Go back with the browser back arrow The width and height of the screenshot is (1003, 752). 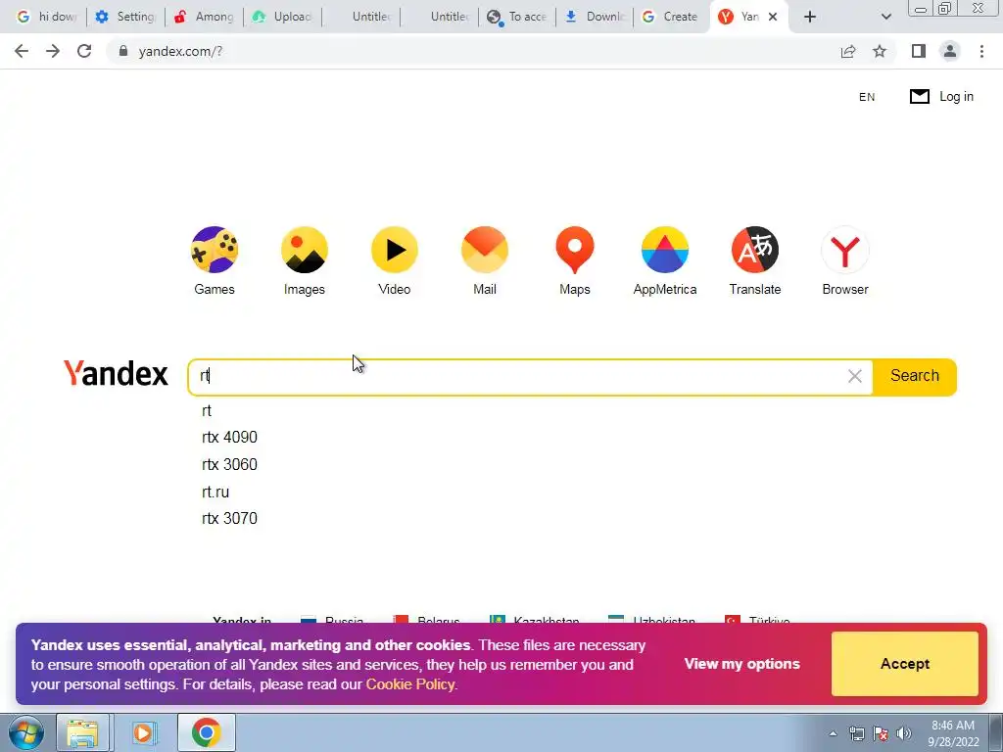22,51
